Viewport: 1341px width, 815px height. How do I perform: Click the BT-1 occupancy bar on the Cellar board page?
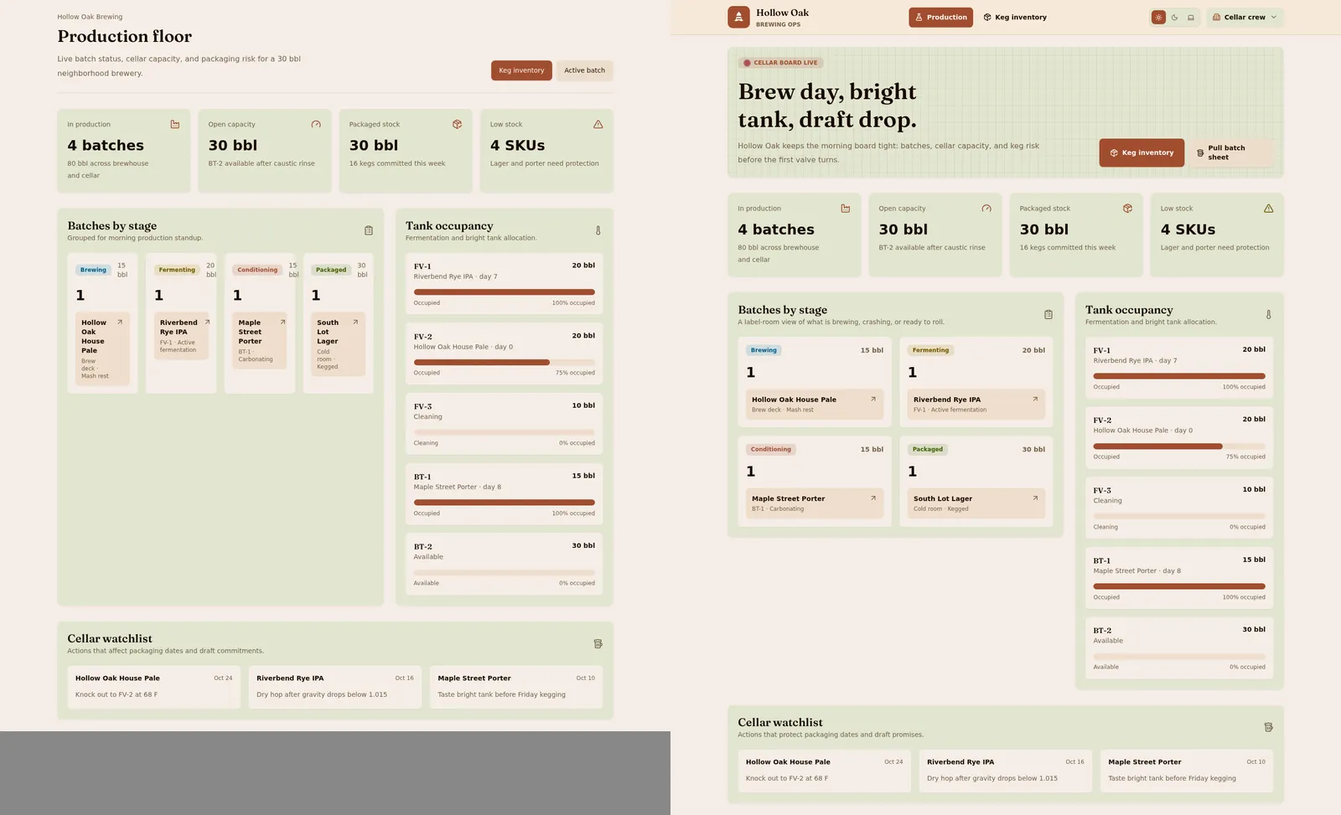[1179, 586]
